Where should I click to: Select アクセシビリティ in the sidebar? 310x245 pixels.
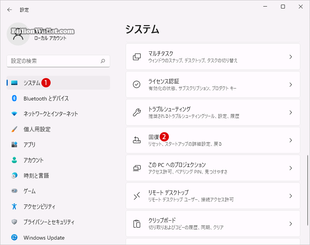58,206
